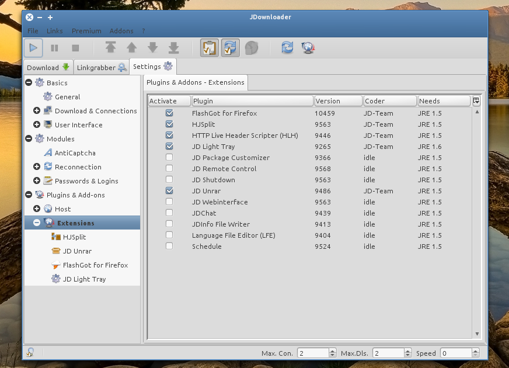
Task: Enable JD Package Customizer checkbox
Action: [x=169, y=157]
